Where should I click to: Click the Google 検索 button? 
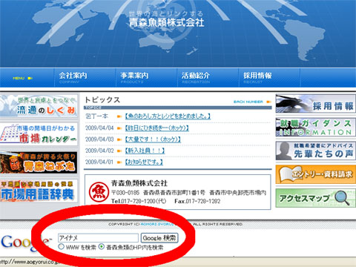pos(159,238)
